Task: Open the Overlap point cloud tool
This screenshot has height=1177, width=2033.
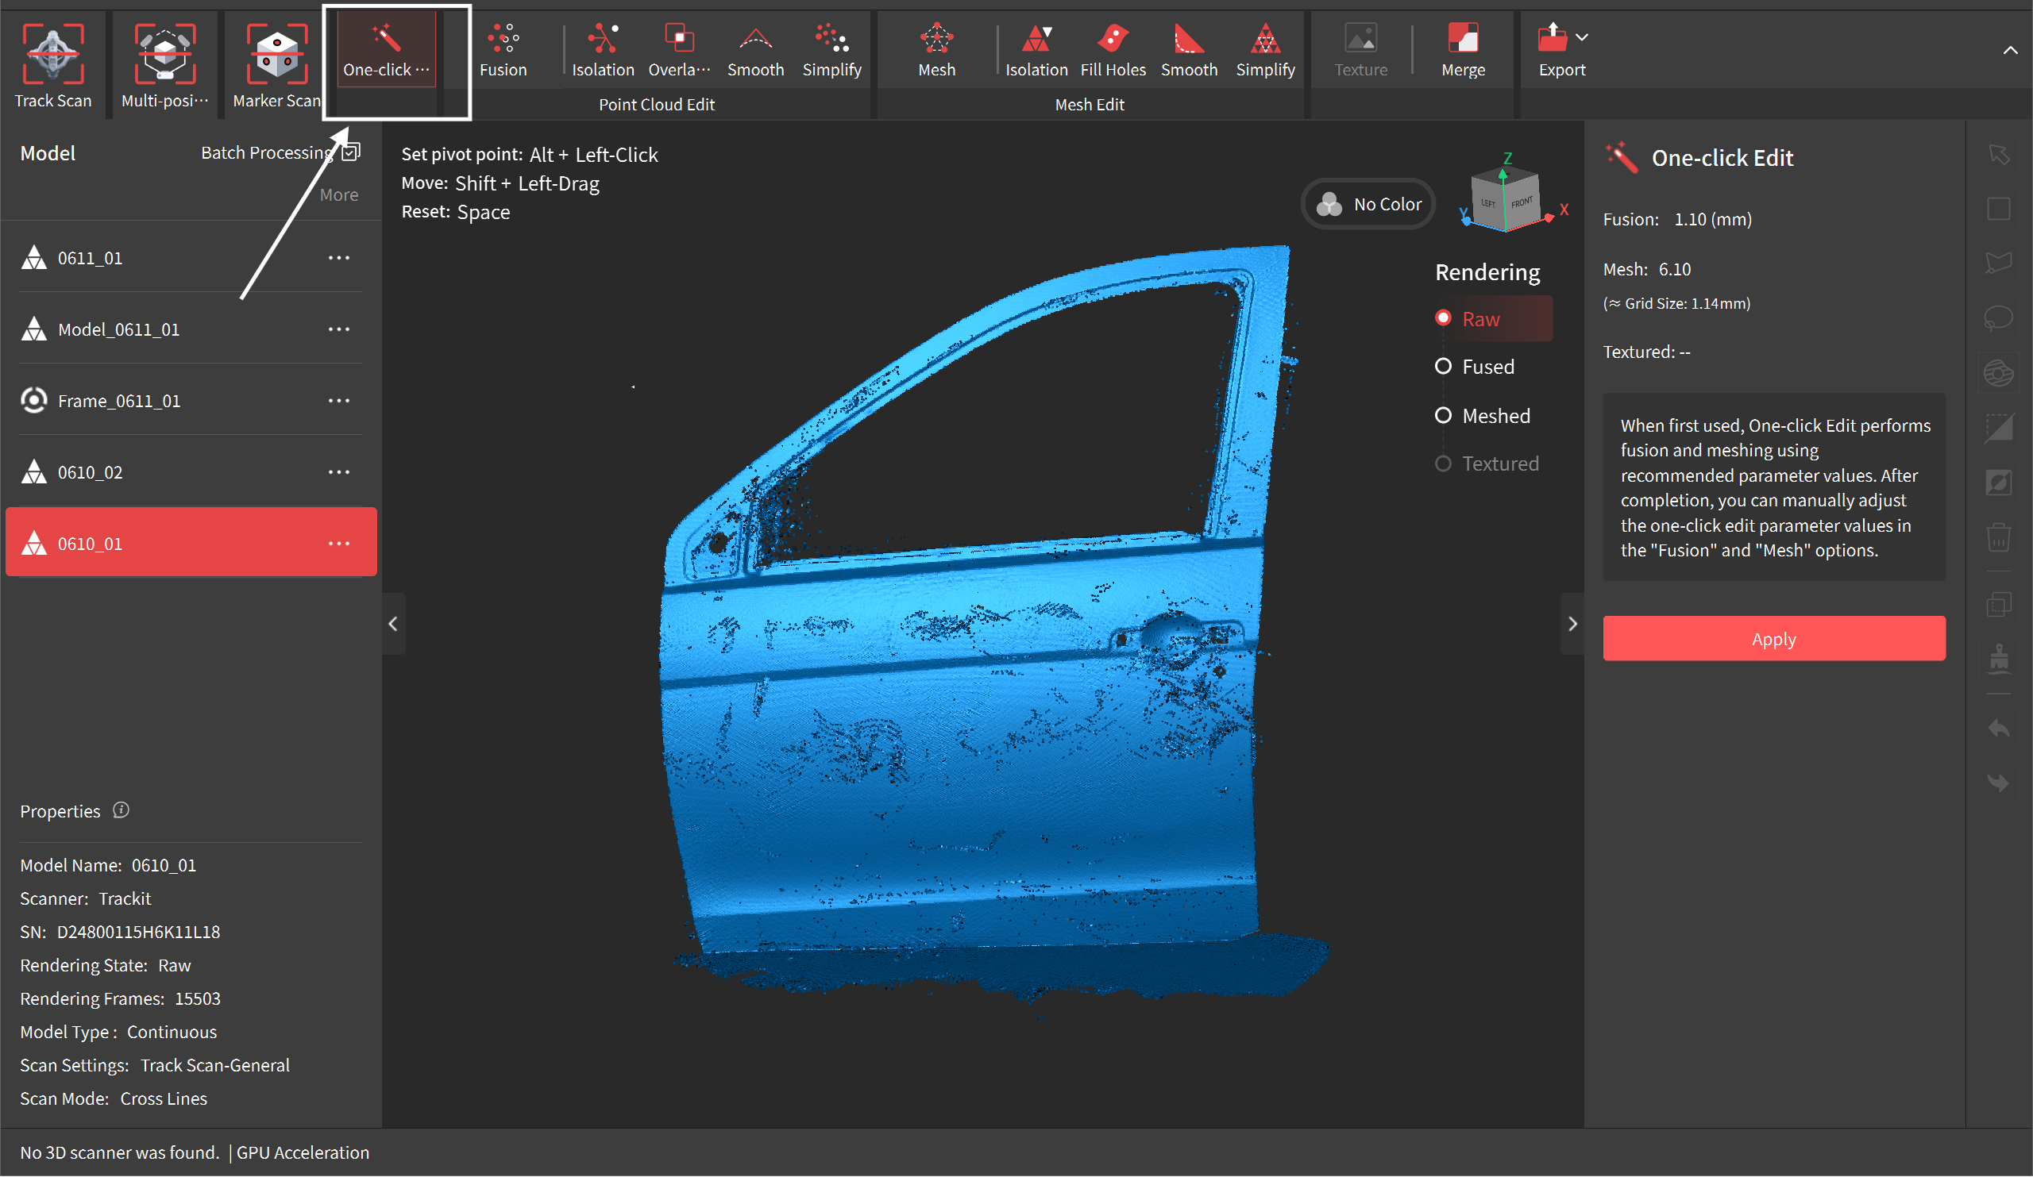Action: click(x=679, y=50)
